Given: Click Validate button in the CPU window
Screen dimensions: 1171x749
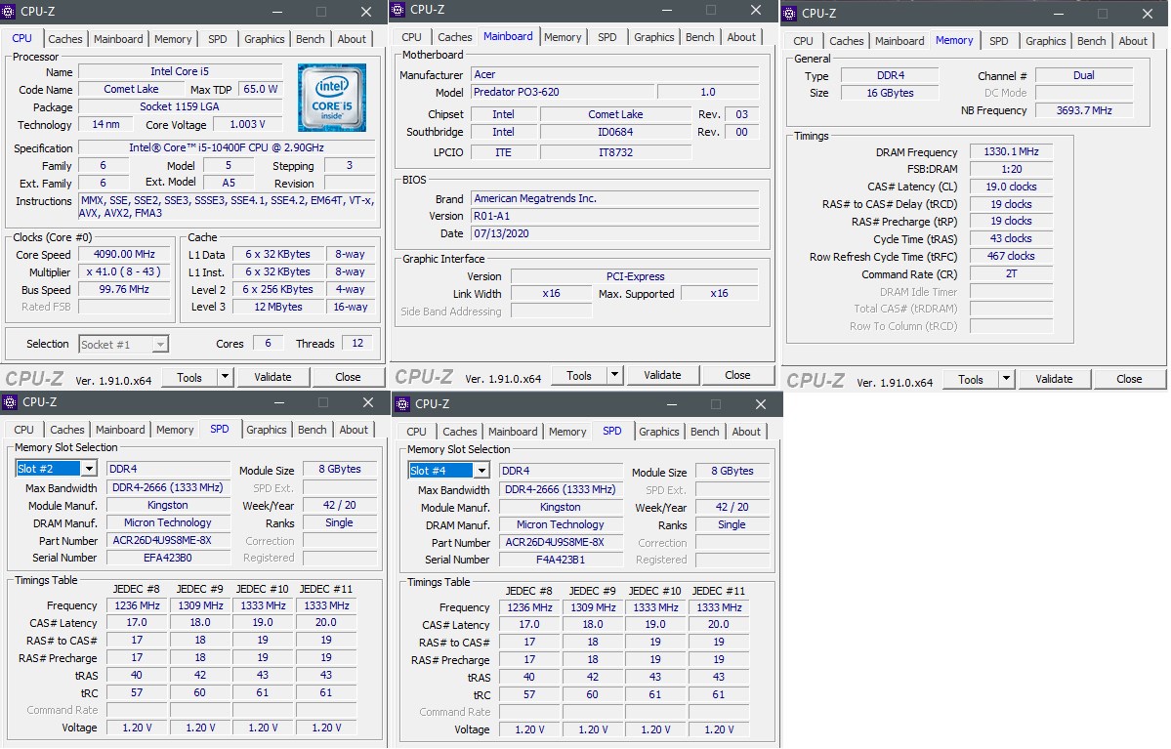Looking at the screenshot, I should pyautogui.click(x=272, y=377).
